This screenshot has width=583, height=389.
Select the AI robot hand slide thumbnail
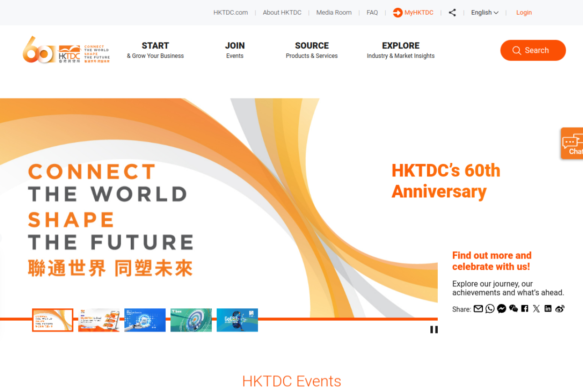coord(145,320)
